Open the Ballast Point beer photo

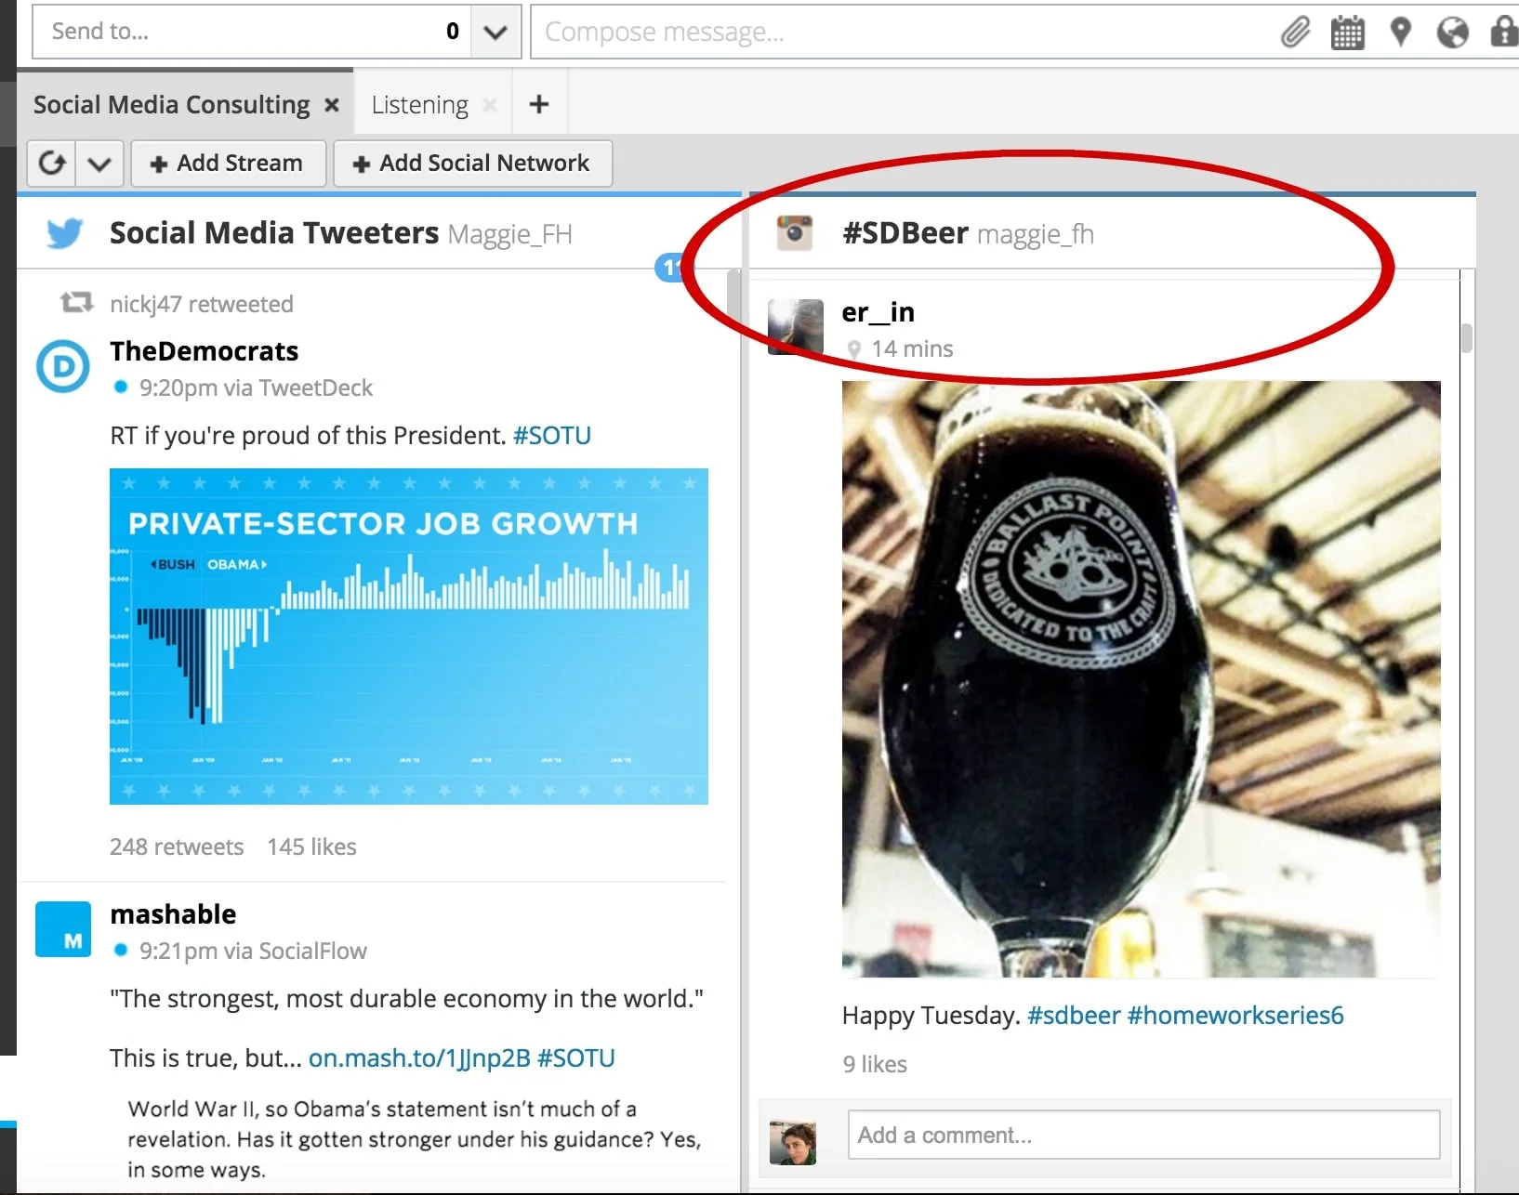(x=1142, y=679)
